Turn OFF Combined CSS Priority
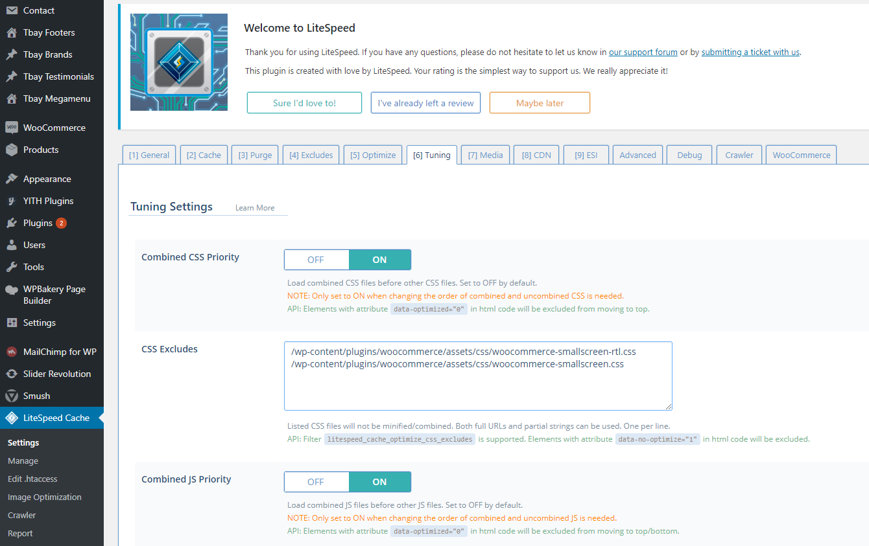The image size is (869, 546). pos(316,260)
